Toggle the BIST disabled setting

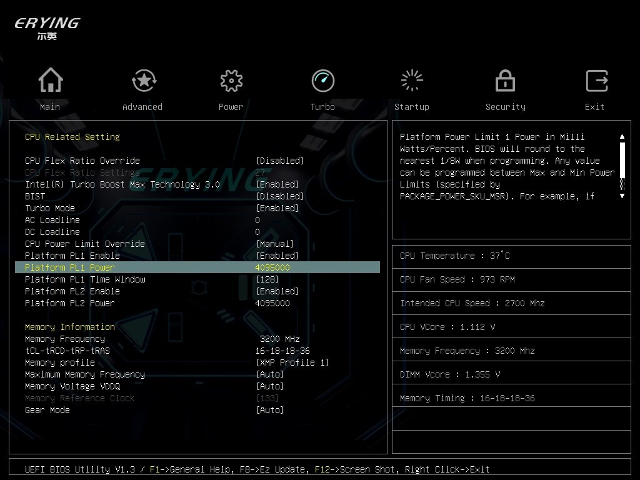[x=279, y=196]
